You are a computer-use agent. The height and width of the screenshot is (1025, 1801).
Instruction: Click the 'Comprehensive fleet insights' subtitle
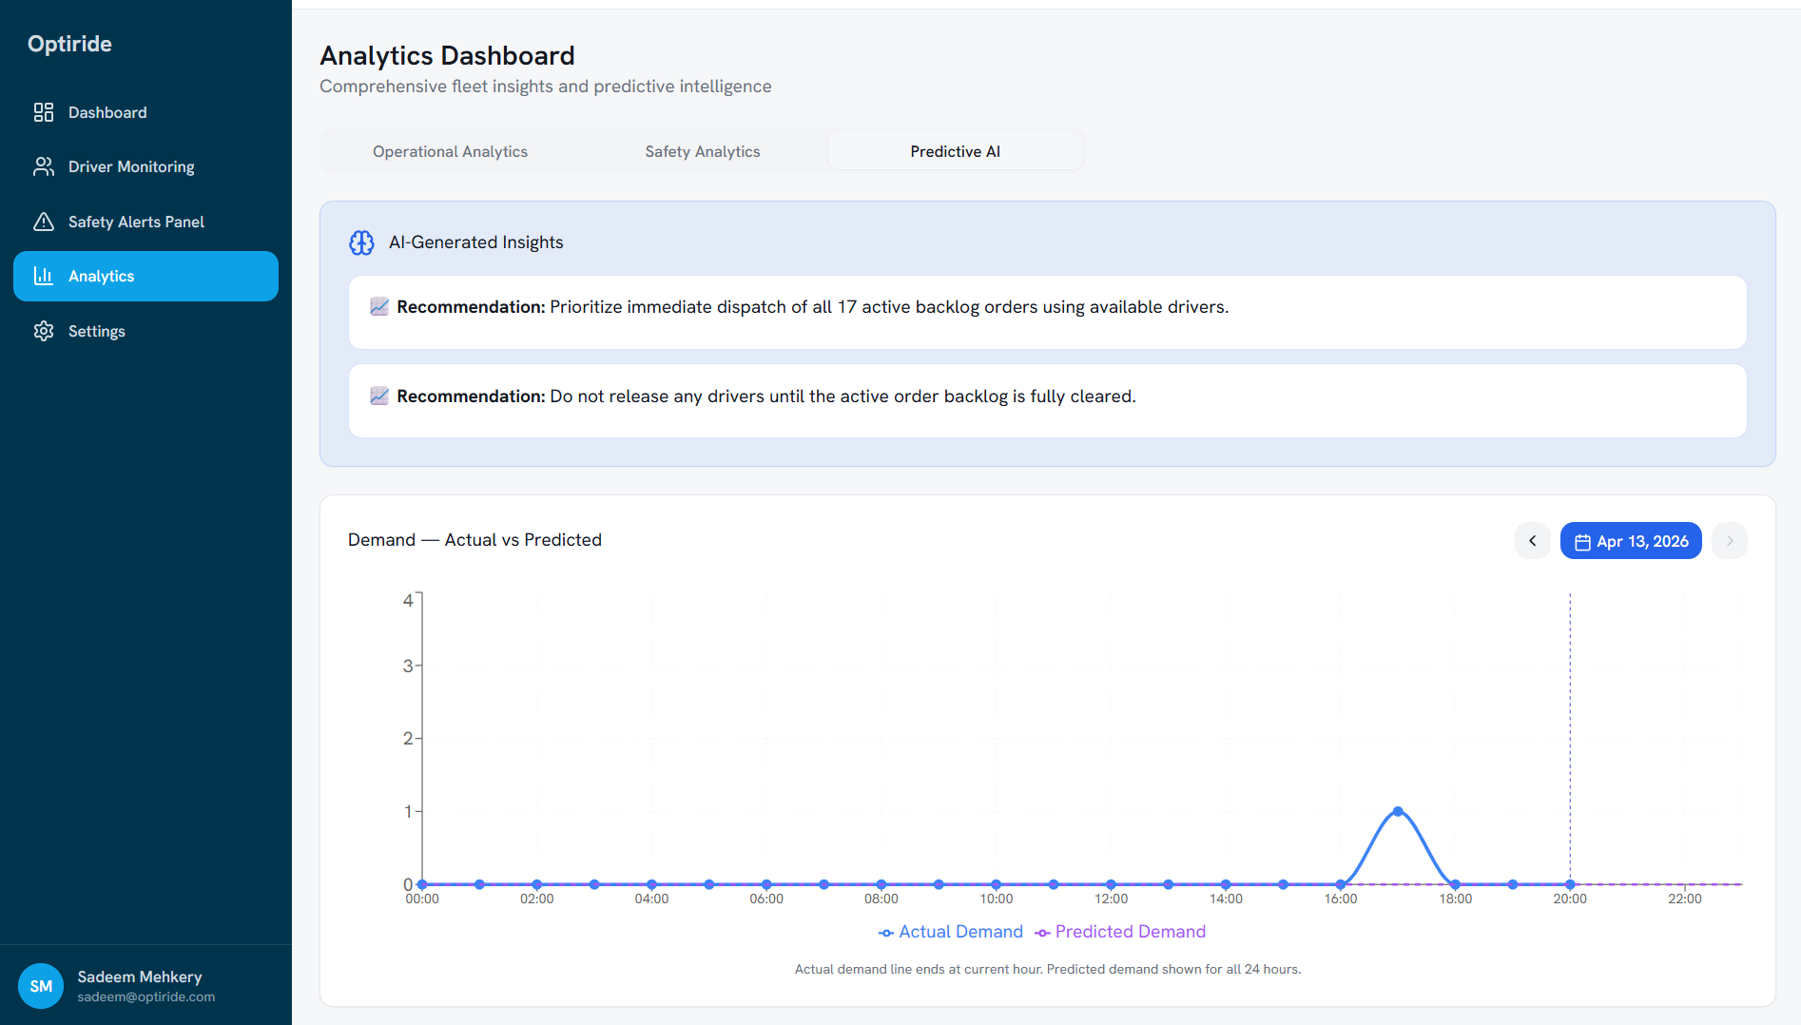546,87
